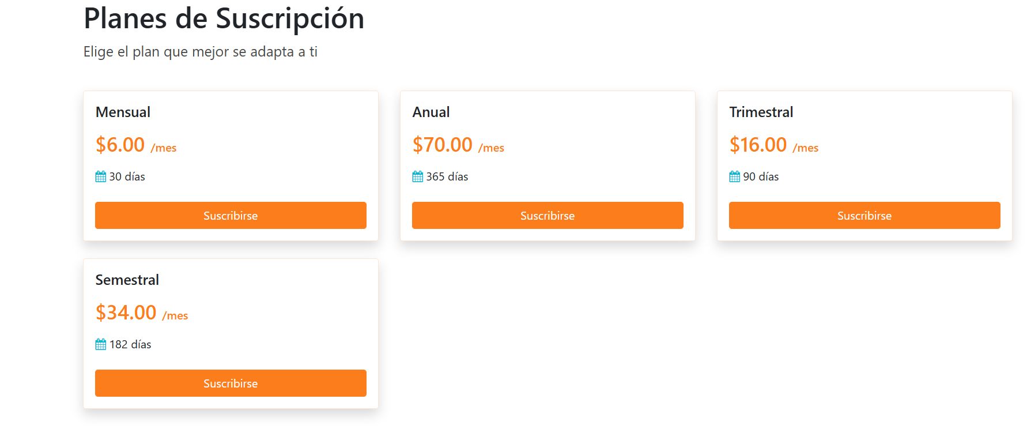
Task: Click the calendar icon in the Trimestral plan
Action: click(735, 176)
